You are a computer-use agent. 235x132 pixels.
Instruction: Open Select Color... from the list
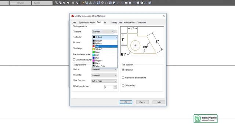(105, 66)
